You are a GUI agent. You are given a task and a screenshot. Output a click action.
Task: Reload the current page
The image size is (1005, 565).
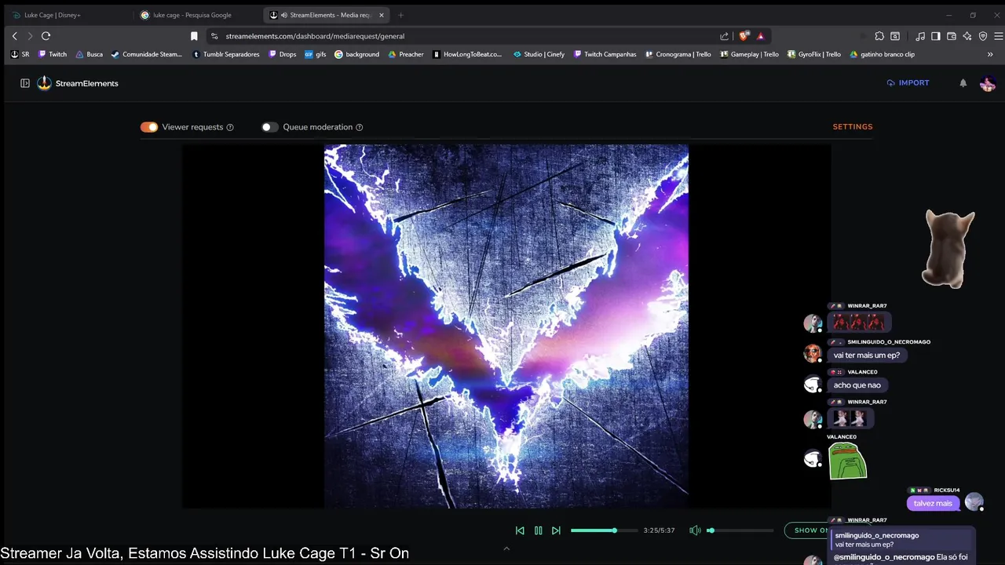point(46,36)
